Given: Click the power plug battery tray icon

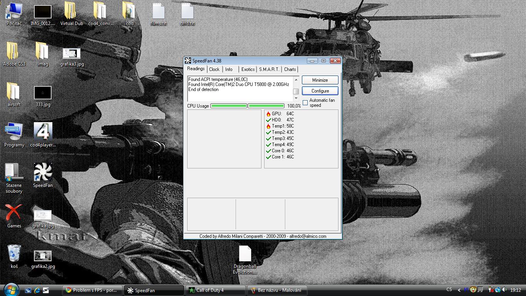Looking at the screenshot, I should click(491, 290).
